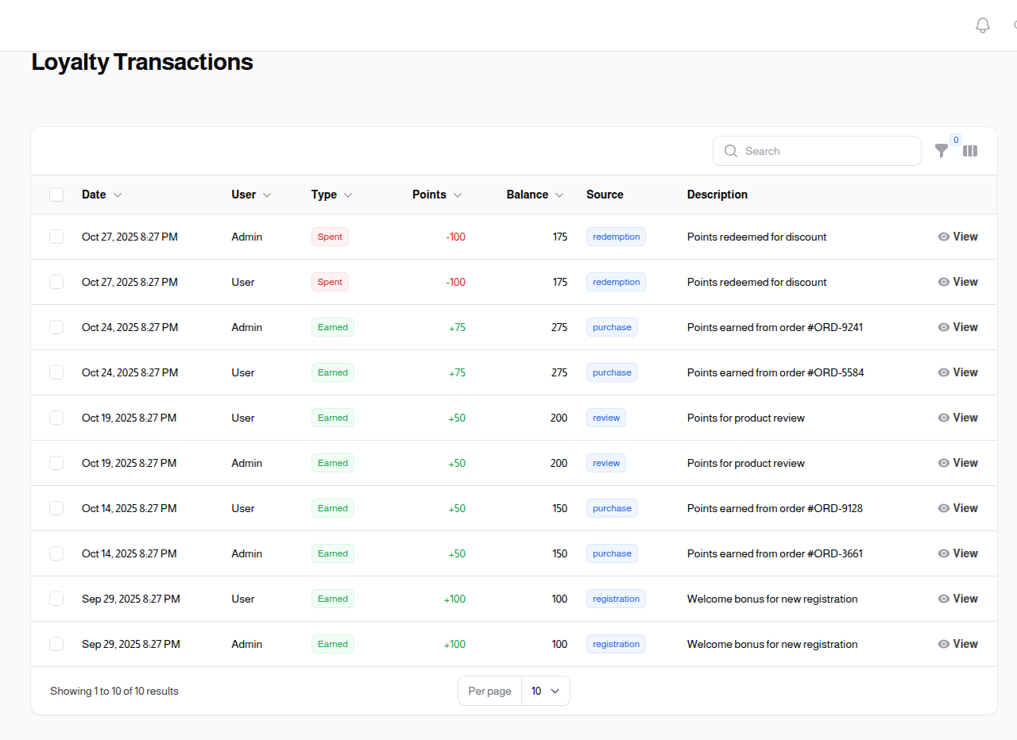Click the eye icon on the registration bonus row
This screenshot has width=1017, height=740.
[x=943, y=599]
